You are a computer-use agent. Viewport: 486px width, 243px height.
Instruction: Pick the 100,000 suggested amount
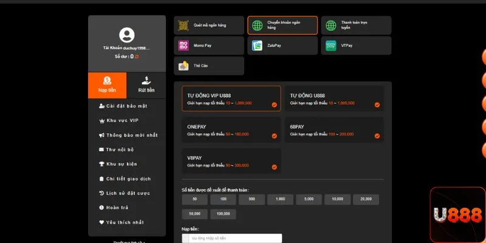(x=223, y=214)
